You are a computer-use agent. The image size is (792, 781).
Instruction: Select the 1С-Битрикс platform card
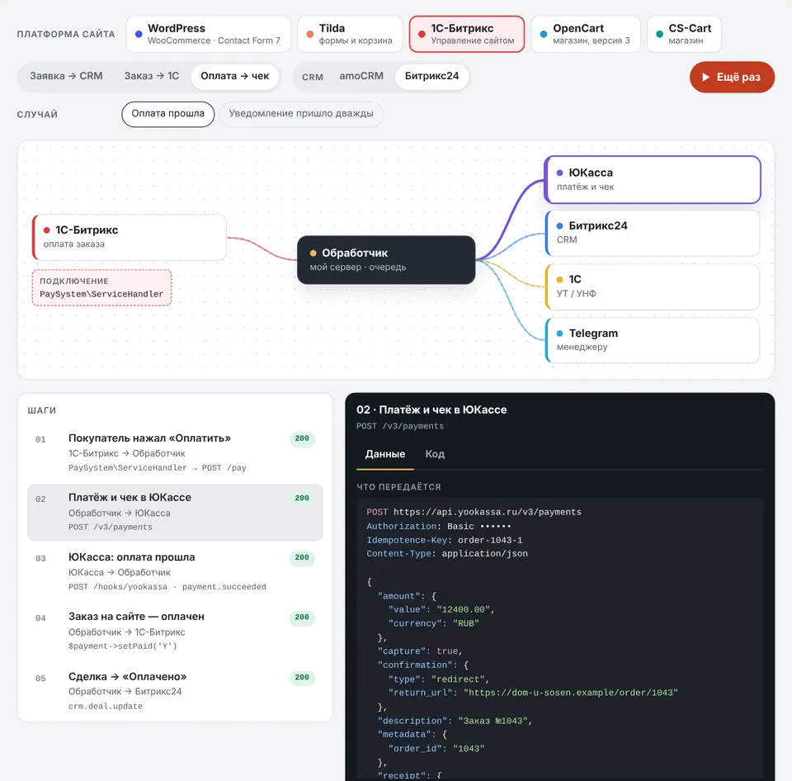pyautogui.click(x=466, y=34)
